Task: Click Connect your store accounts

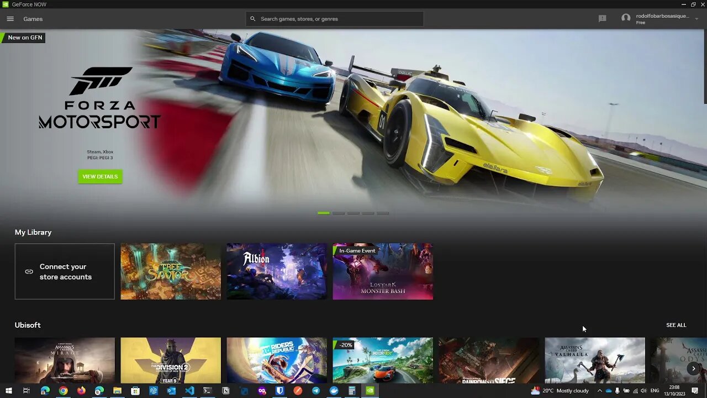Action: [65, 271]
